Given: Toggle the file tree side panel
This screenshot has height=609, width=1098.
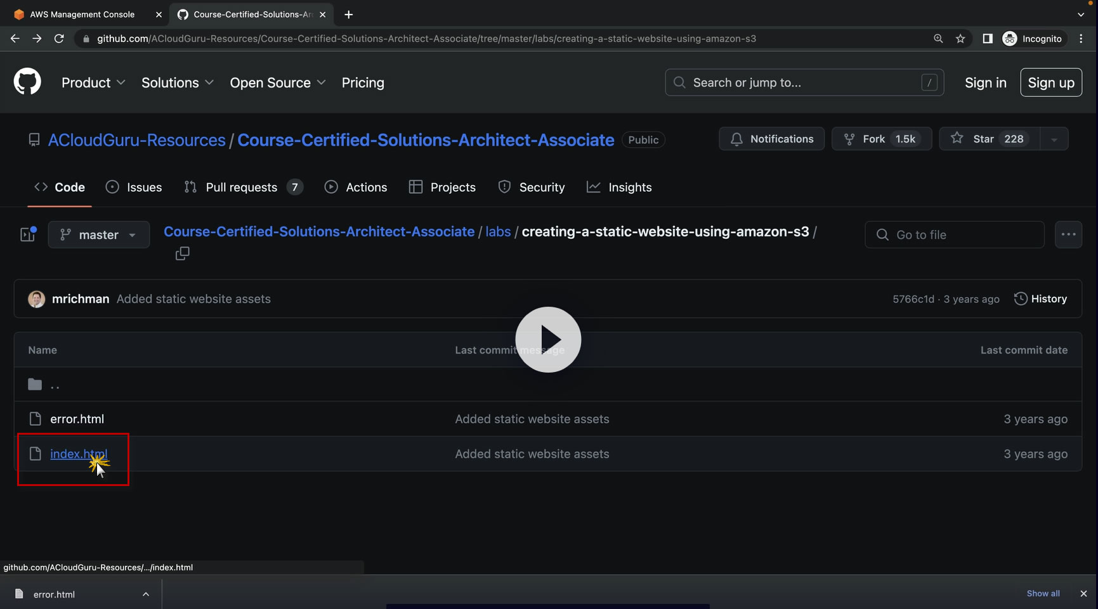Looking at the screenshot, I should pyautogui.click(x=28, y=234).
